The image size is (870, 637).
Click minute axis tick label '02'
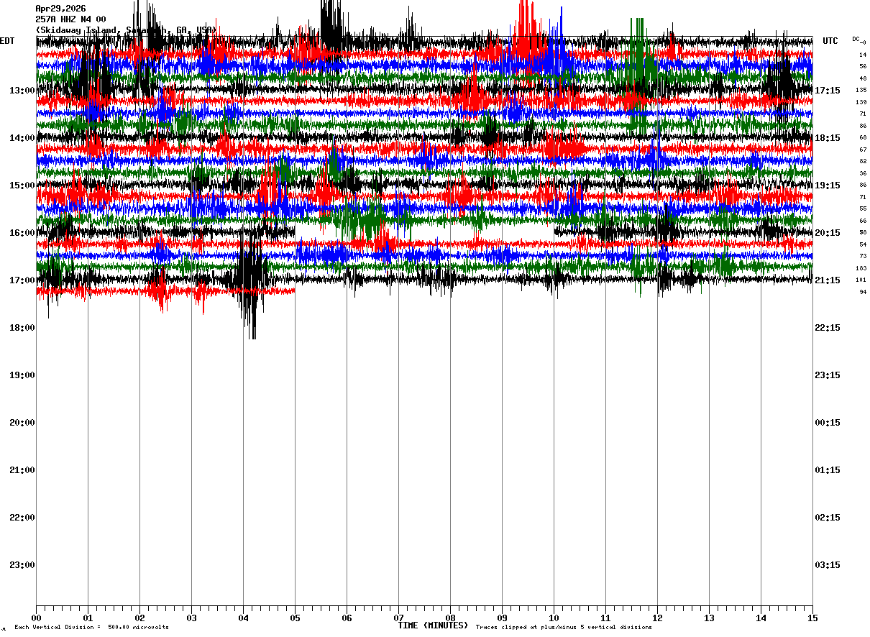(139, 618)
